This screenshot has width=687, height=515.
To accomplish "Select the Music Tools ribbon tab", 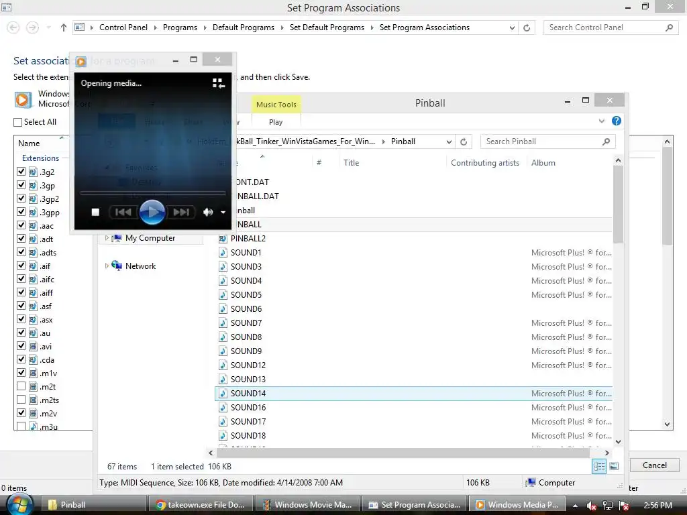I will click(276, 105).
